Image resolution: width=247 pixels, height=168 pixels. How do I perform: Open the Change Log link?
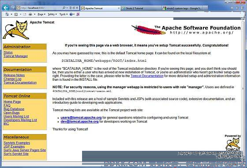[x=12, y=79]
